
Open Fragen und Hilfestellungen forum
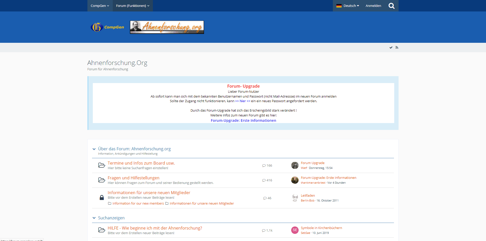[x=133, y=178]
